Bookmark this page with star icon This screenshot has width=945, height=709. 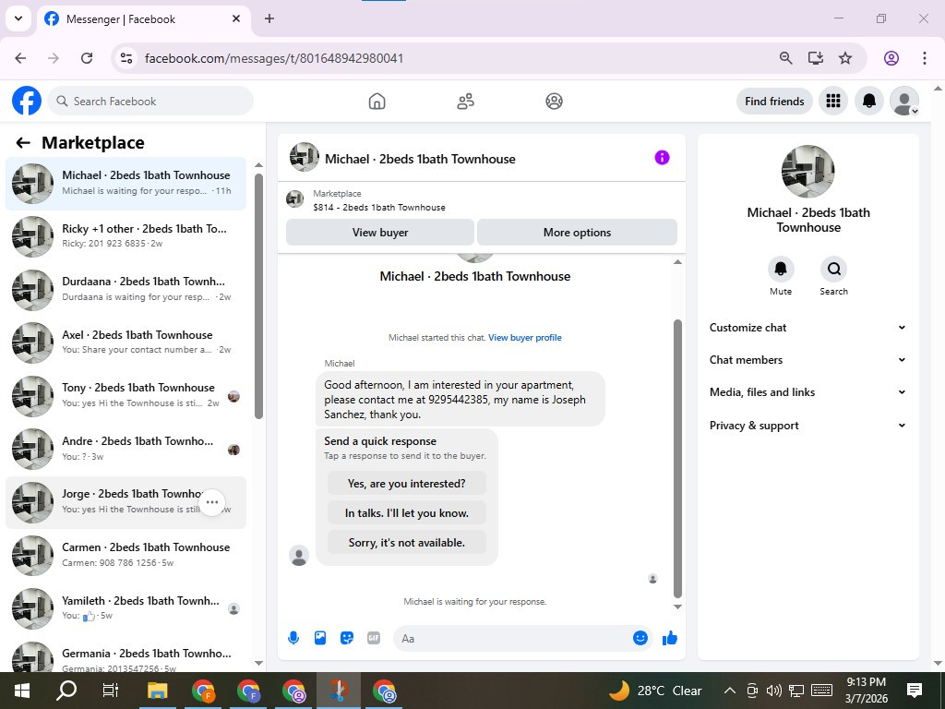(x=845, y=58)
